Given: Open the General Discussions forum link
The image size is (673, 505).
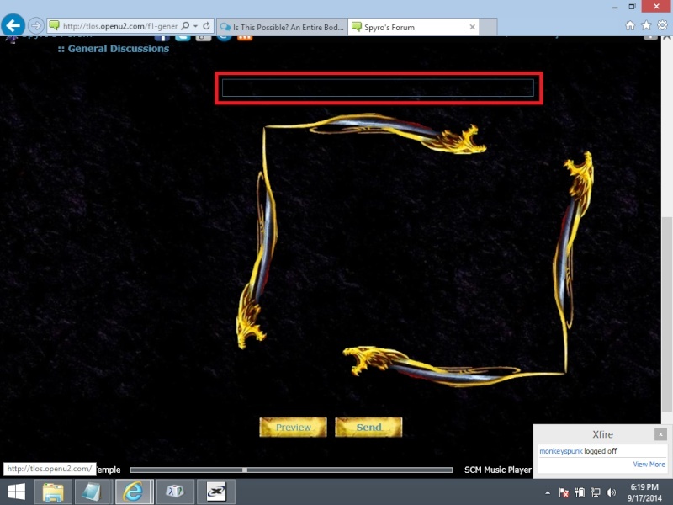Looking at the screenshot, I should pos(119,49).
